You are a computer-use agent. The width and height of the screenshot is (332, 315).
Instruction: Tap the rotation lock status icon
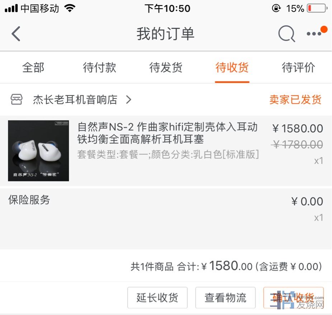pyautogui.click(x=276, y=8)
